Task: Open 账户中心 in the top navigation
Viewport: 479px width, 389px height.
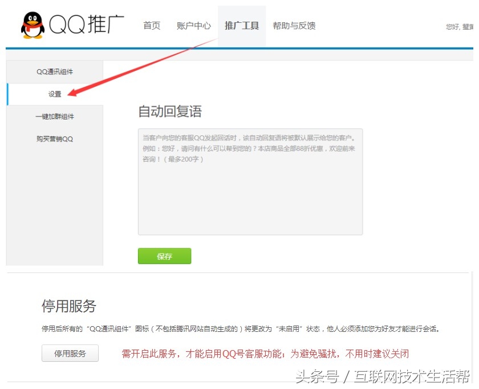Action: point(193,26)
